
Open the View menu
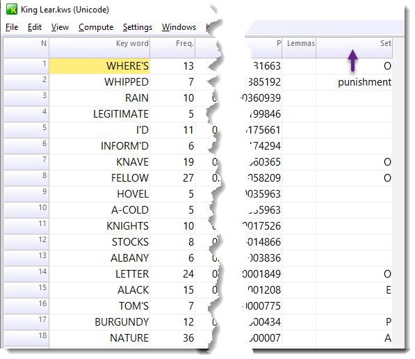tap(60, 27)
